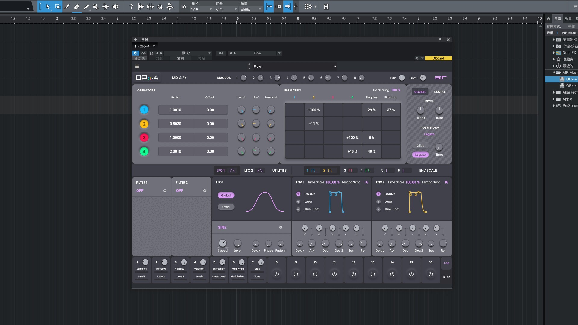
Task: Open the Flow preset dropdown
Action: pyautogui.click(x=335, y=67)
